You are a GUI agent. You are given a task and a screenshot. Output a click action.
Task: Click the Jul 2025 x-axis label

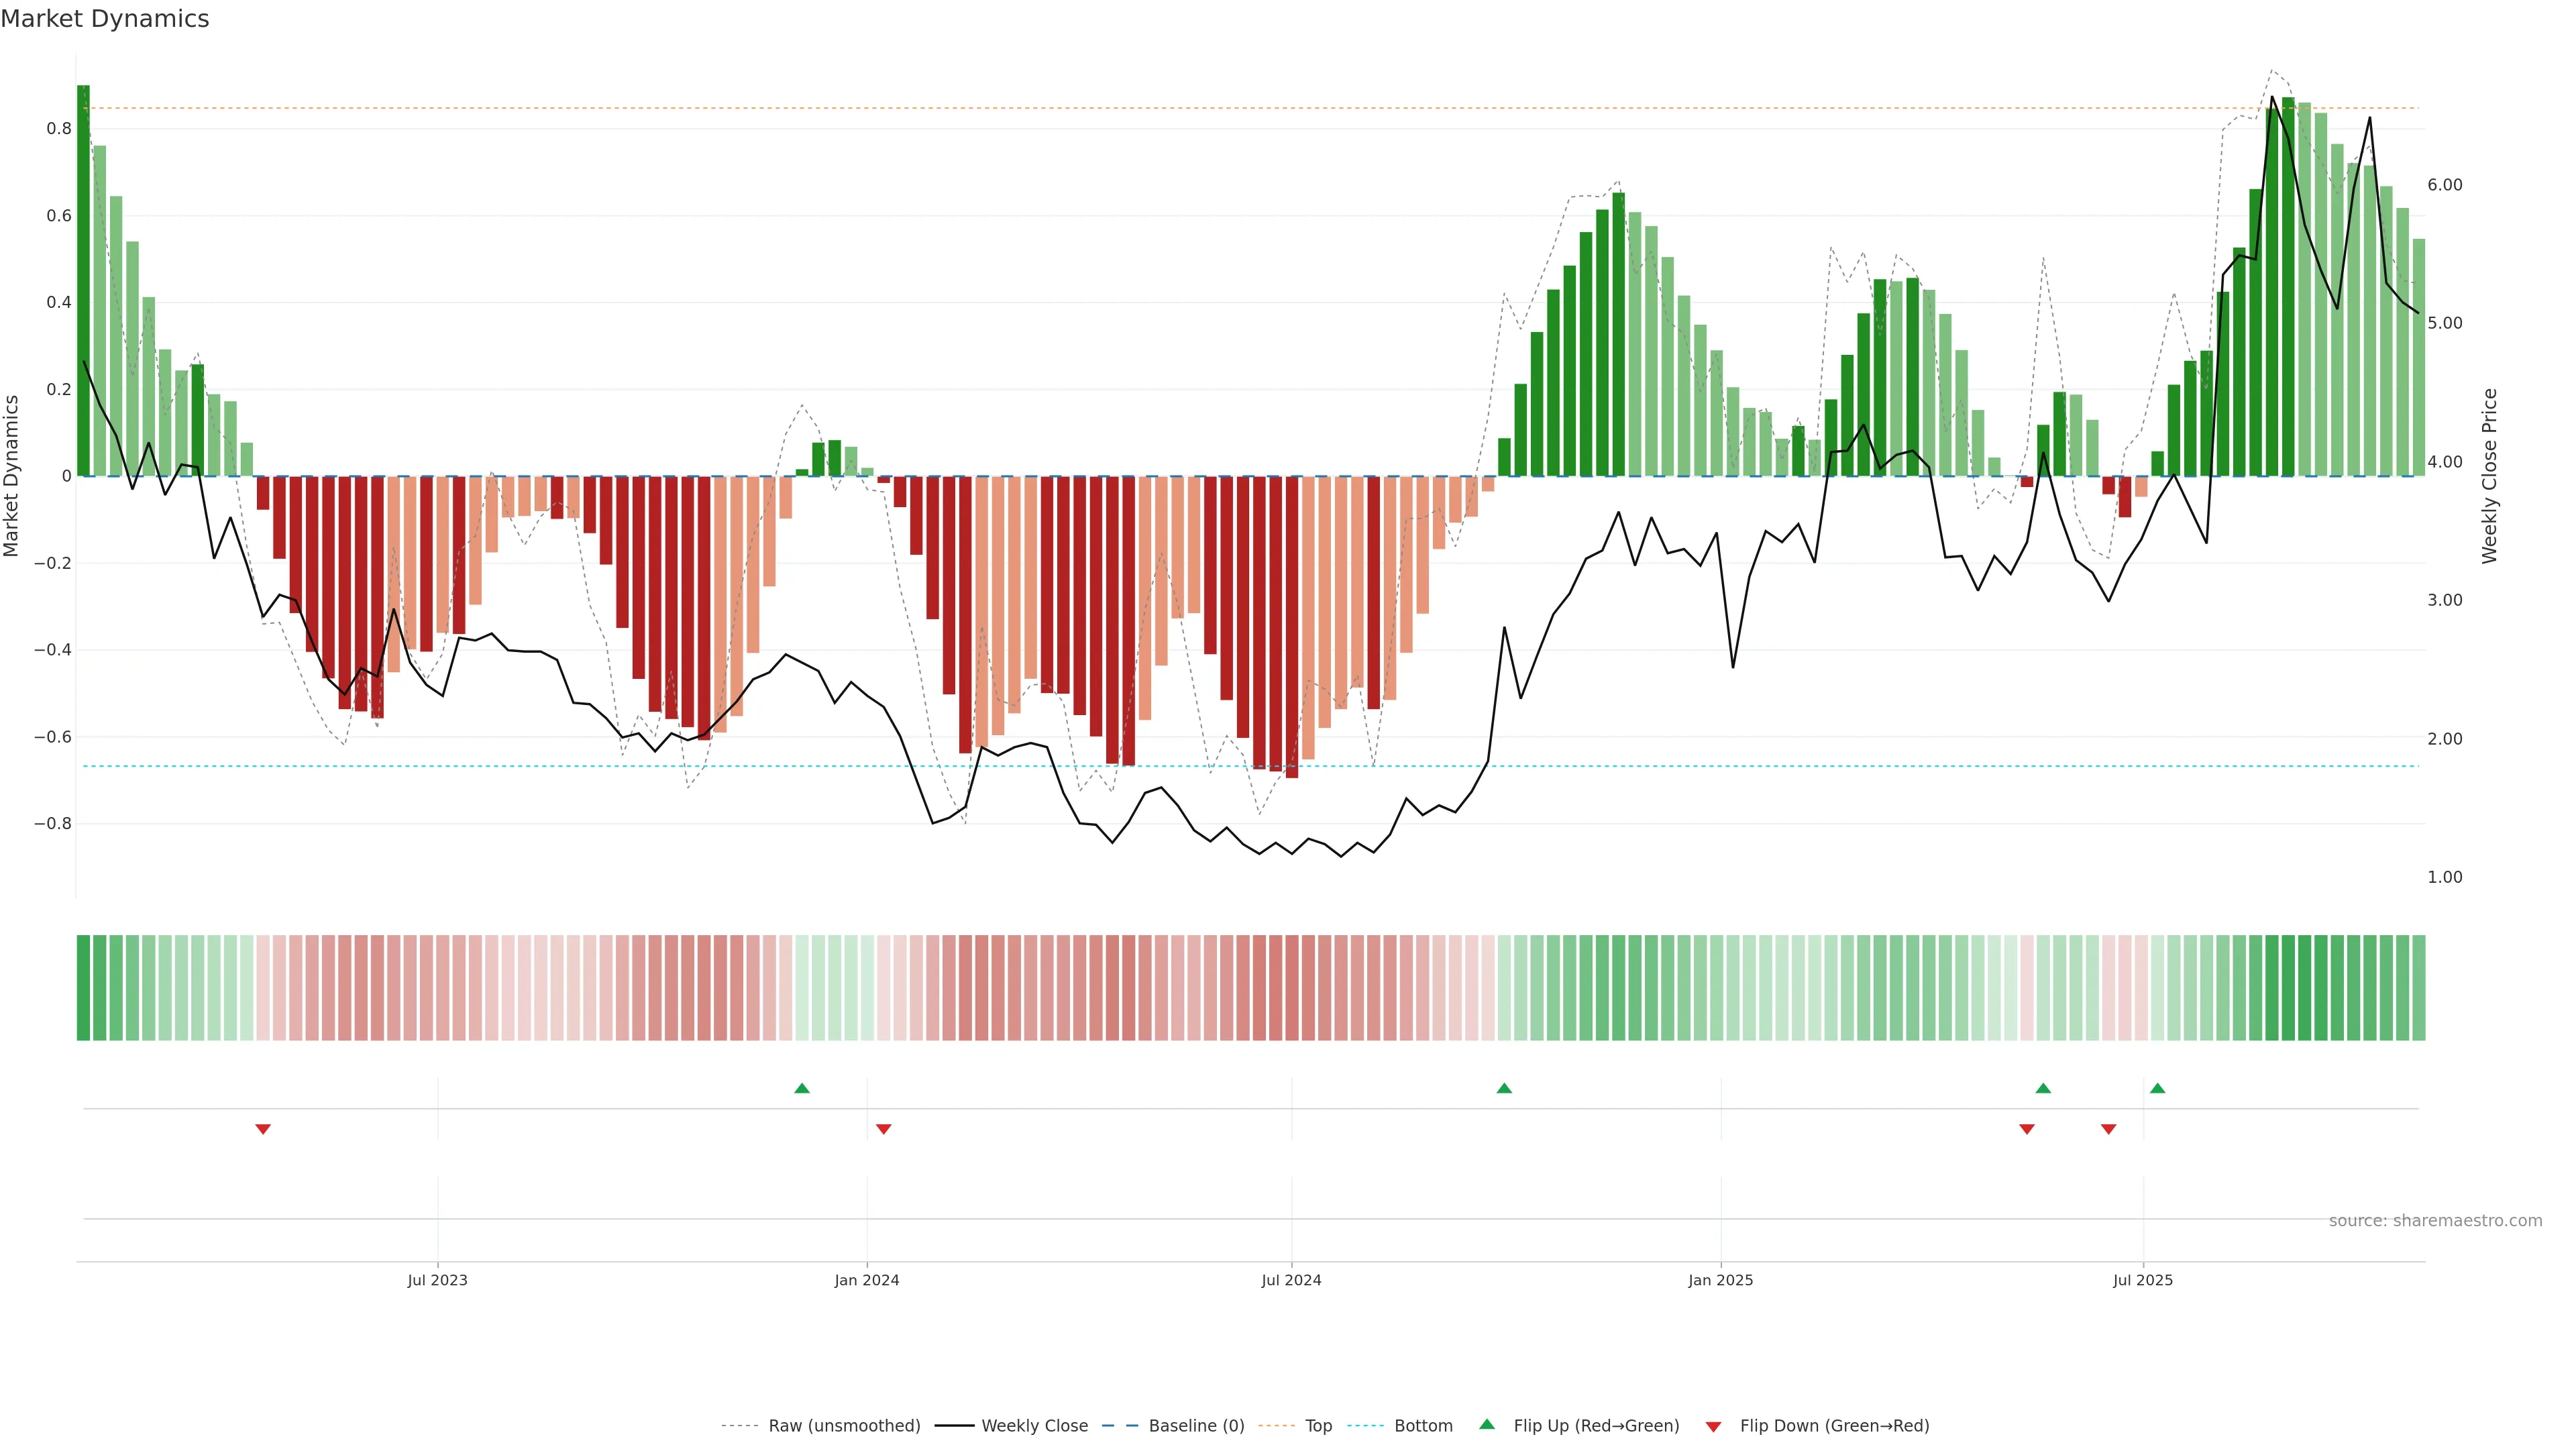[x=2143, y=1280]
